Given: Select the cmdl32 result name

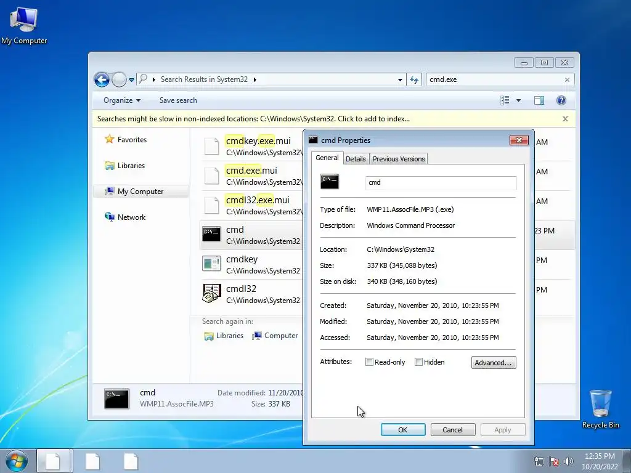Looking at the screenshot, I should tap(241, 289).
